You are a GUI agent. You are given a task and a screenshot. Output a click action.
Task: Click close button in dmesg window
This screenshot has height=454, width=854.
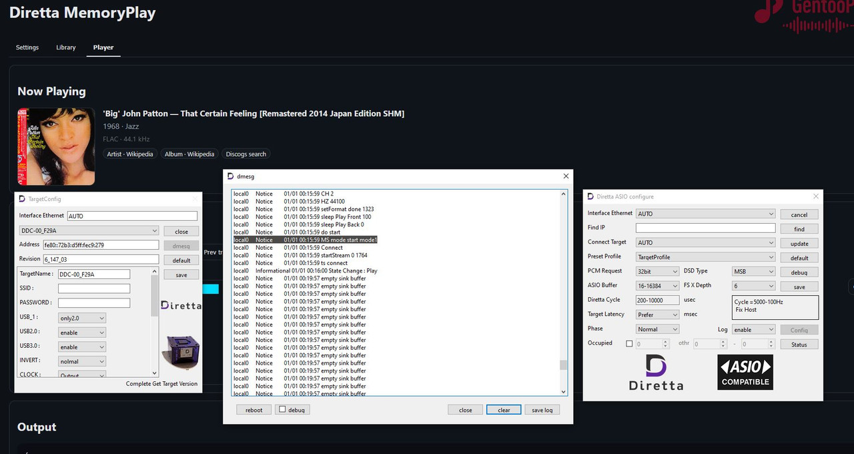[466, 410]
